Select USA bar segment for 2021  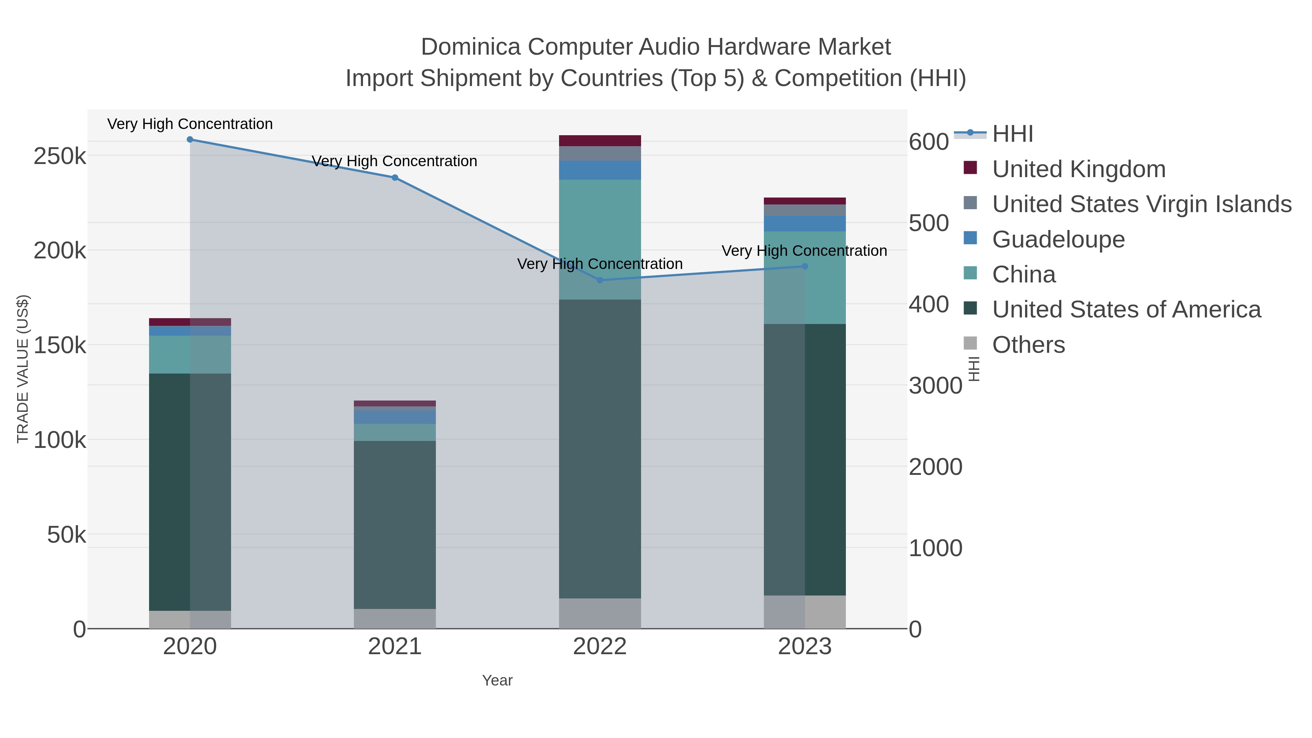(395, 524)
